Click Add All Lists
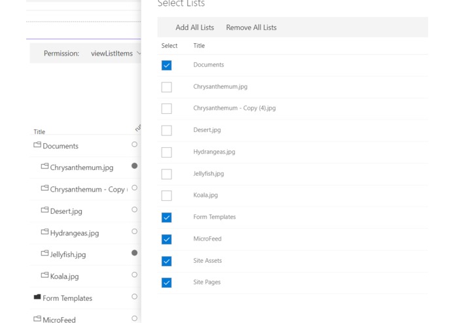Image resolution: width=455 pixels, height=323 pixels. click(x=194, y=27)
